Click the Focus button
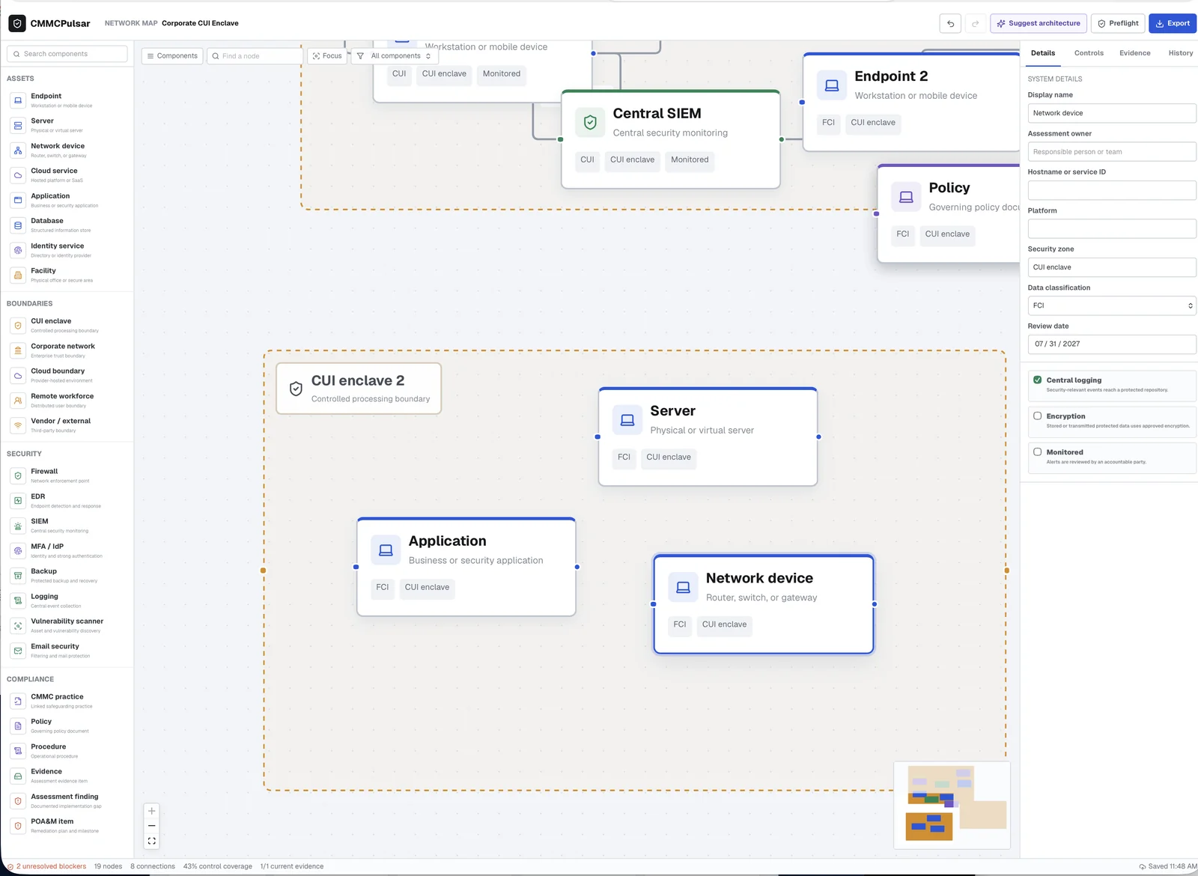Viewport: 1198px width, 876px height. (x=327, y=56)
